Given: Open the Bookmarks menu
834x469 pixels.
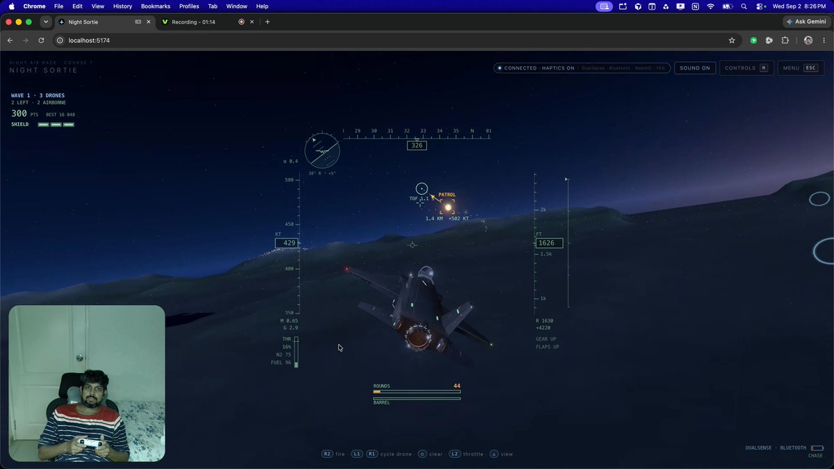Looking at the screenshot, I should pos(156,6).
